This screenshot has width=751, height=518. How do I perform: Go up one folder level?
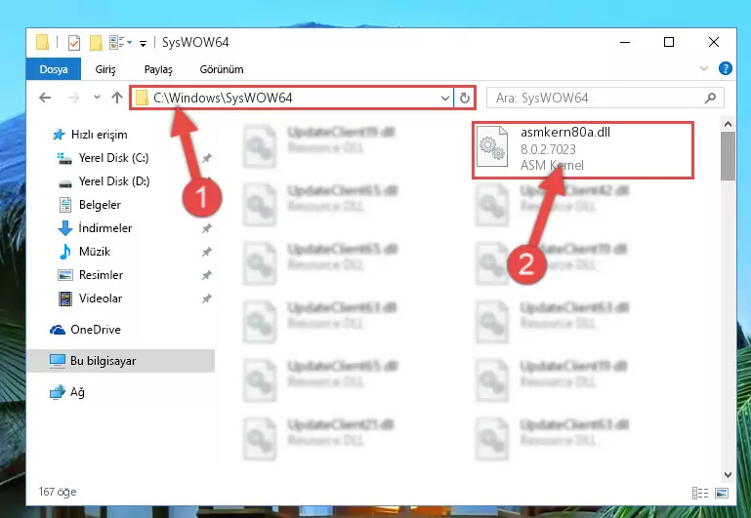[x=117, y=98]
